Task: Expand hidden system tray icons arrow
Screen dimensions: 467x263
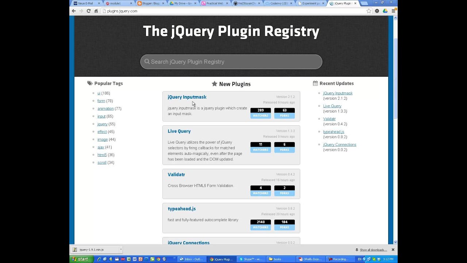Action: coord(364,259)
